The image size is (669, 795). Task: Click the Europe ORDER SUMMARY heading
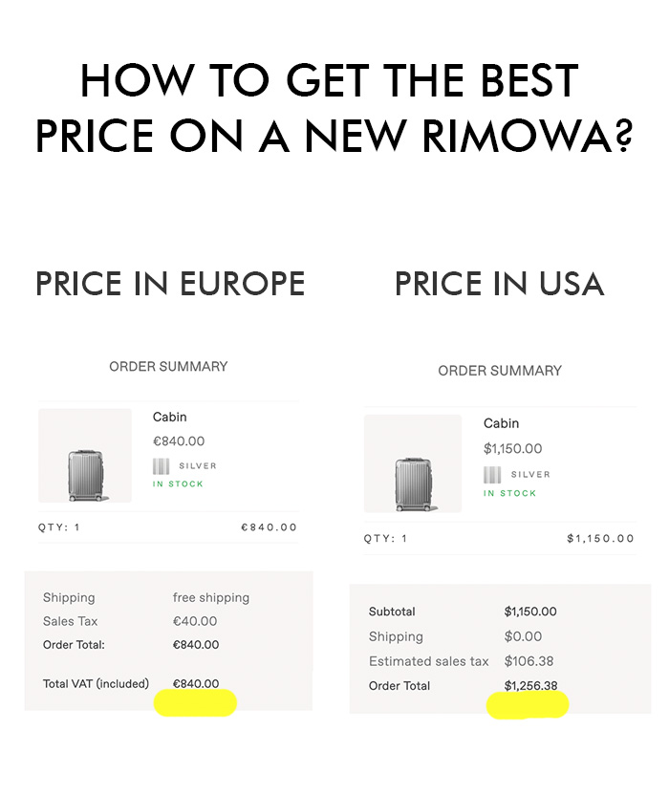pyautogui.click(x=168, y=367)
